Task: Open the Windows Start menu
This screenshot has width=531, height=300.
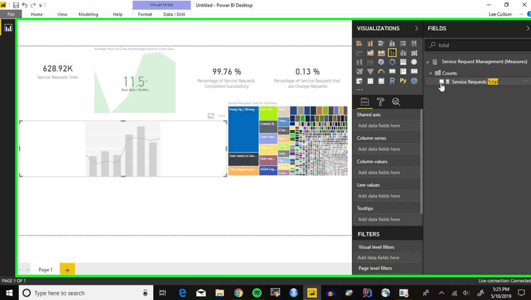Action: pyautogui.click(x=9, y=293)
